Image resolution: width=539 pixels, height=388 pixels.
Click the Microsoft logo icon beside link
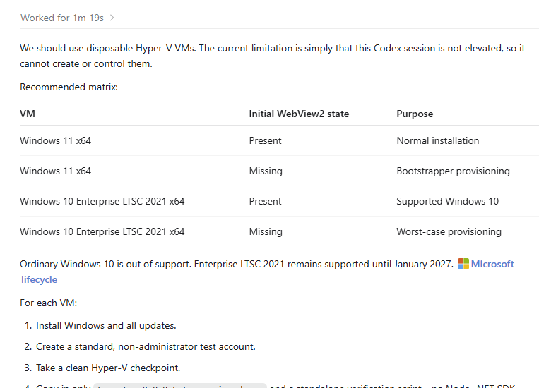point(463,264)
